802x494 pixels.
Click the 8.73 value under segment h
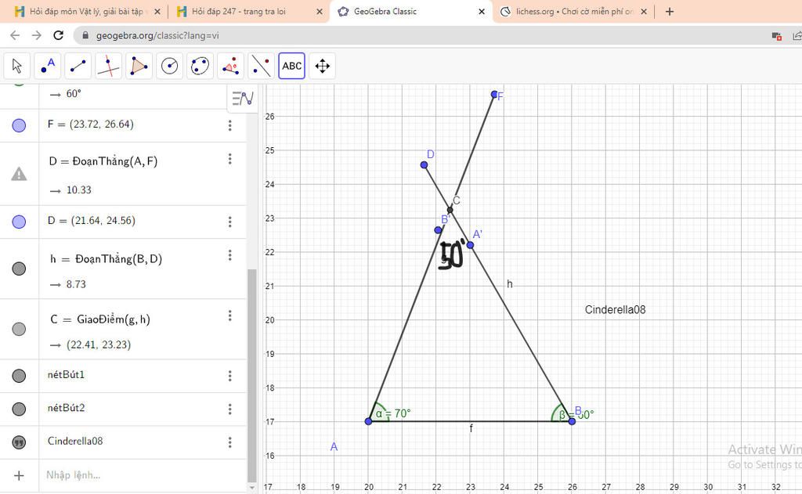76,284
